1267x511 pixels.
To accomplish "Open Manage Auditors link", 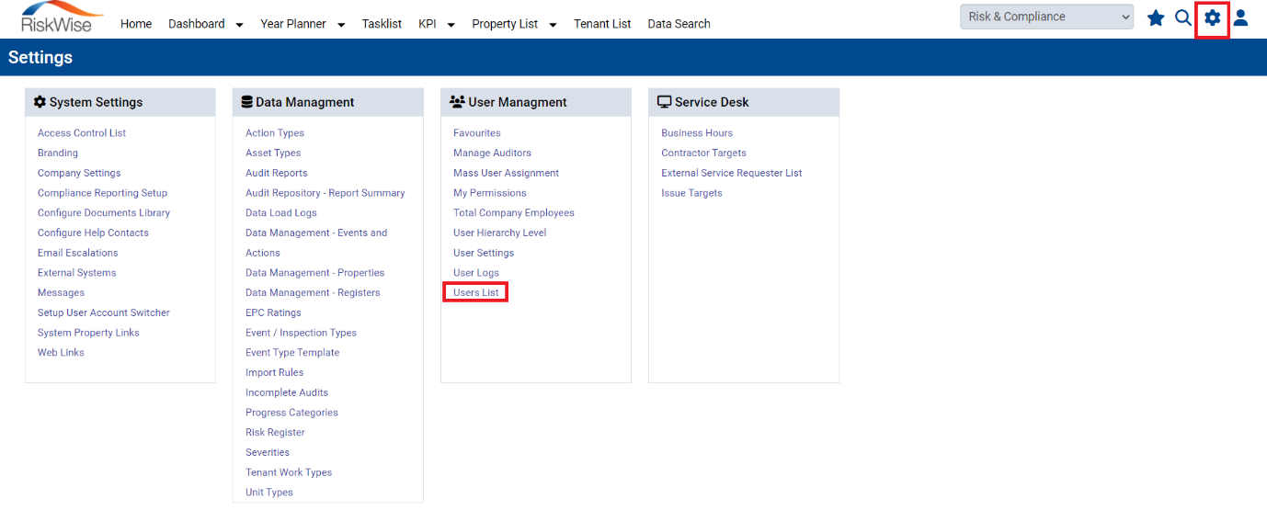I will pyautogui.click(x=492, y=153).
